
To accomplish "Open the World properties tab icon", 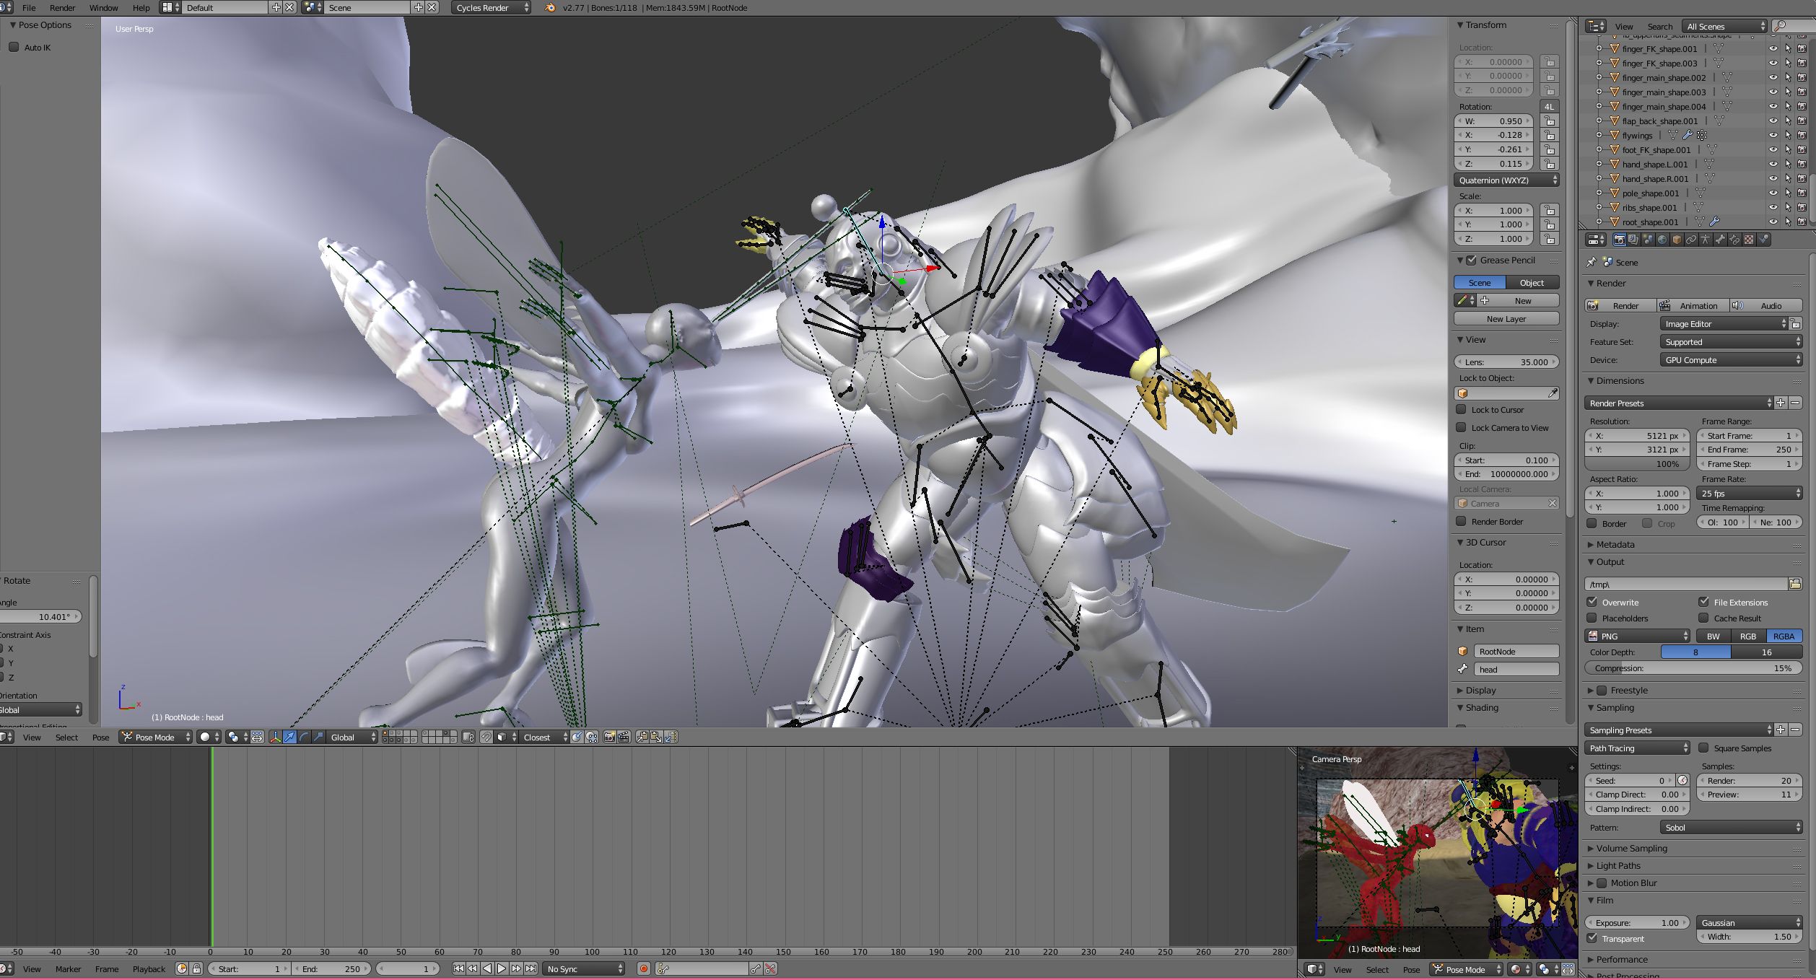I will point(1662,240).
